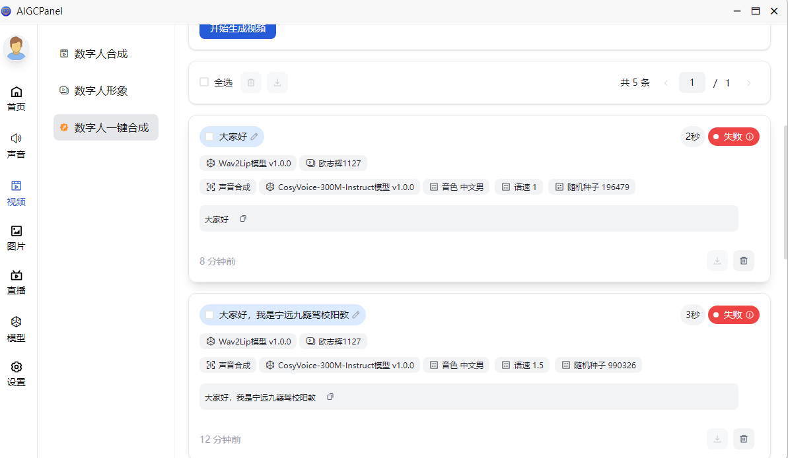Viewport: 788px width, 458px height.
Task: Go to next page arrow in pagination
Action: click(x=748, y=82)
